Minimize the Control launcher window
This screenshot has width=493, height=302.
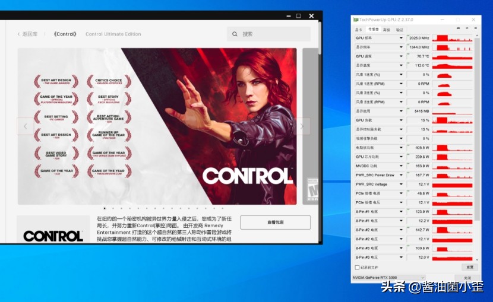coord(289,16)
